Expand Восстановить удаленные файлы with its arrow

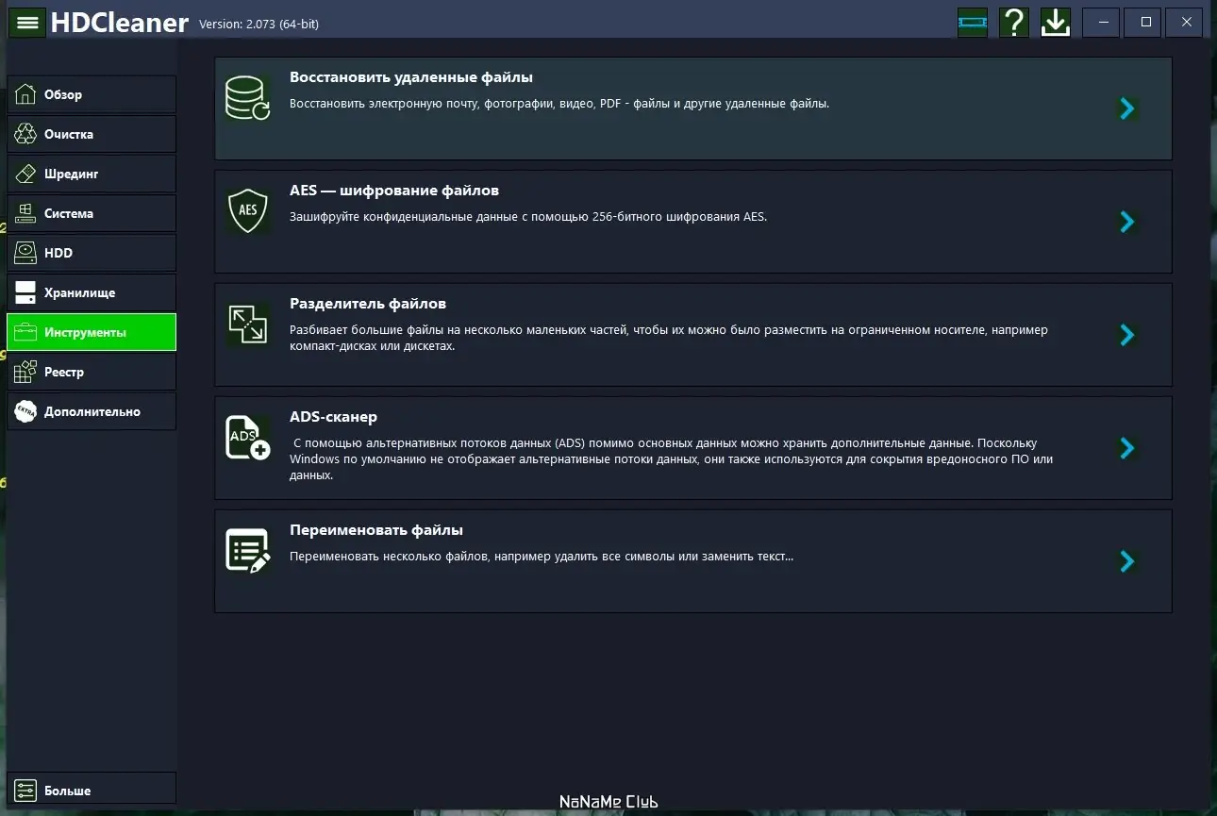point(1126,108)
